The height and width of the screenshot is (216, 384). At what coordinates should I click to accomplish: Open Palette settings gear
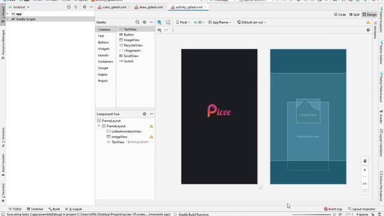[x=145, y=22]
